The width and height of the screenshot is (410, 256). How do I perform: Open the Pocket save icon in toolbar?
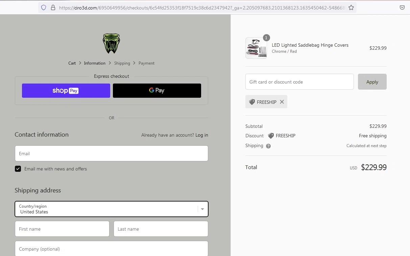click(x=402, y=7)
